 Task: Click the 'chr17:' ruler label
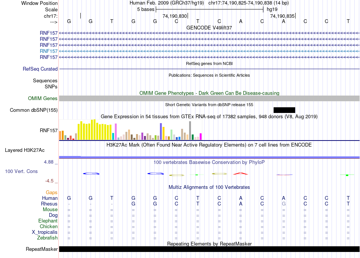(x=51, y=16)
